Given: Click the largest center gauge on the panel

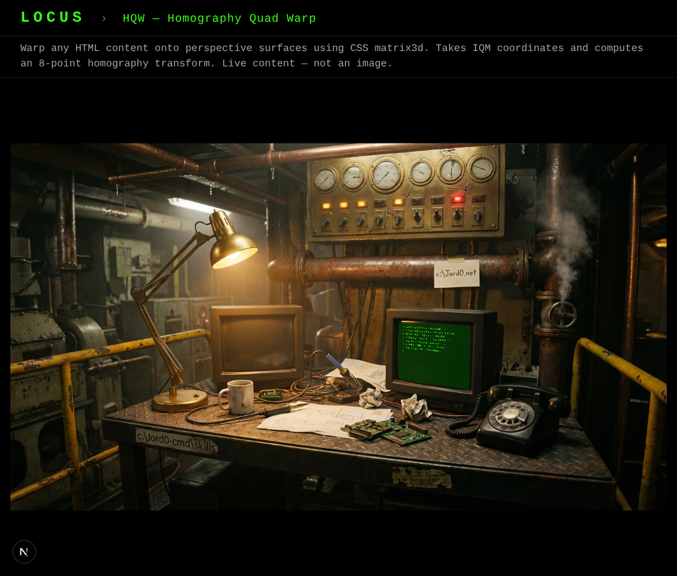Looking at the screenshot, I should pos(386,174).
